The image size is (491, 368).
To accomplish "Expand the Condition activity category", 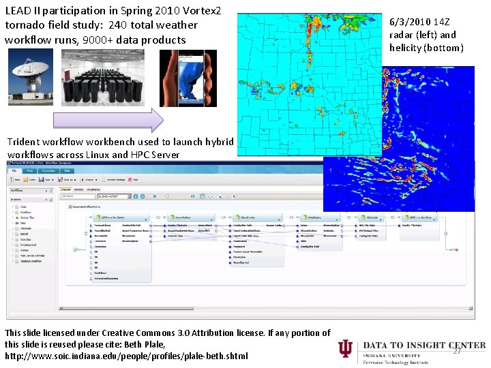I will [13, 212].
